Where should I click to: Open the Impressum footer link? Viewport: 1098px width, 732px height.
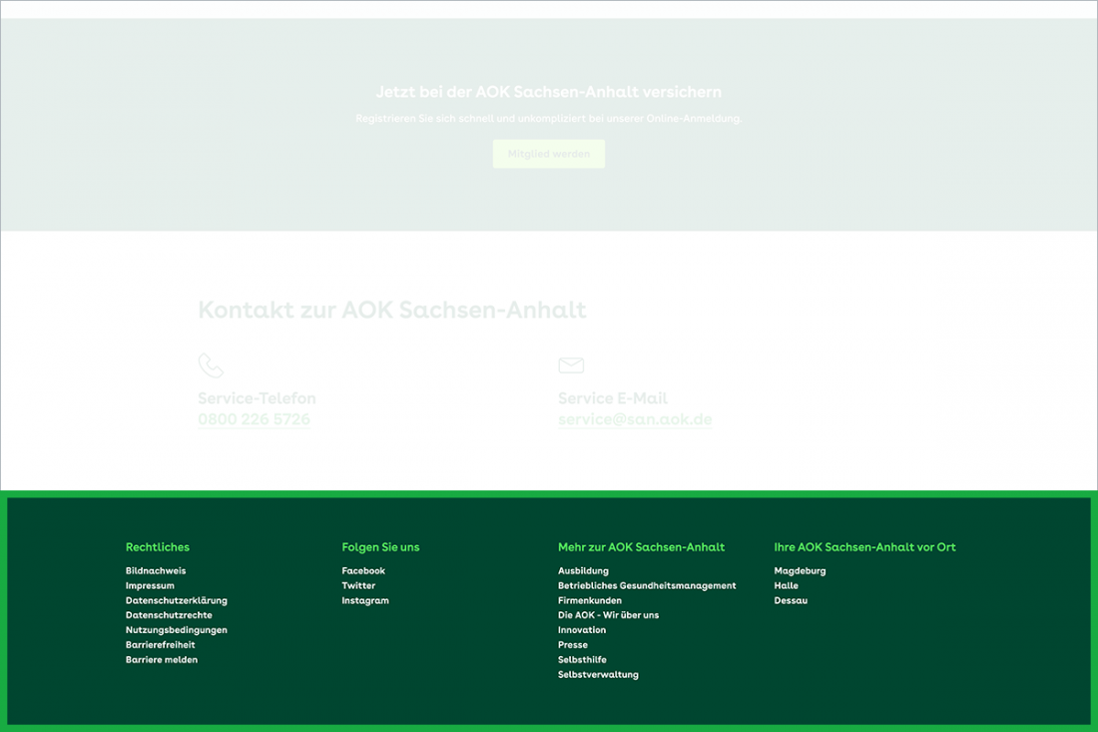[x=150, y=585]
